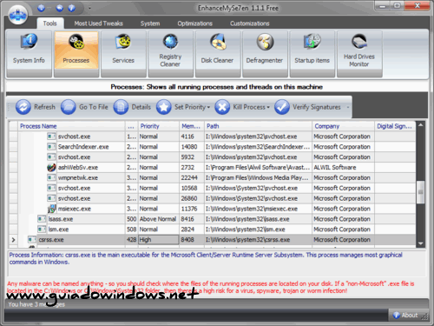Image resolution: width=434 pixels, height=326 pixels.
Task: Sort by Mem... column header
Action: click(x=192, y=126)
